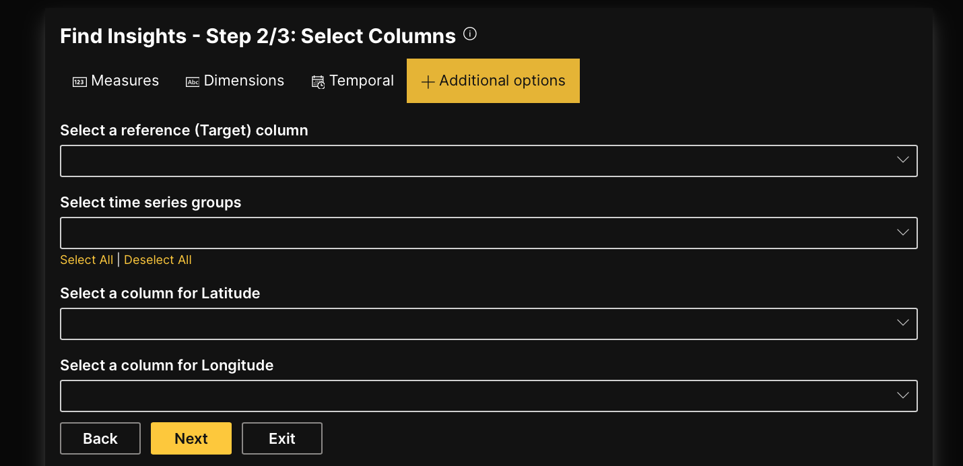This screenshot has height=466, width=963.
Task: Expand the time series groups dropdown
Action: (x=902, y=232)
